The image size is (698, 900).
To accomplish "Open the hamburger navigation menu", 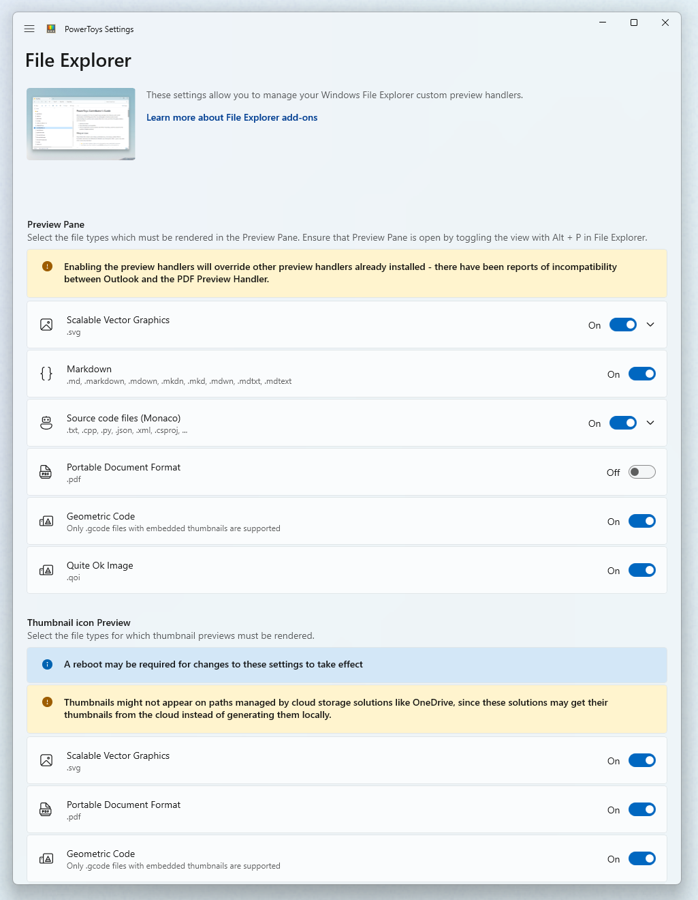I will (x=29, y=29).
